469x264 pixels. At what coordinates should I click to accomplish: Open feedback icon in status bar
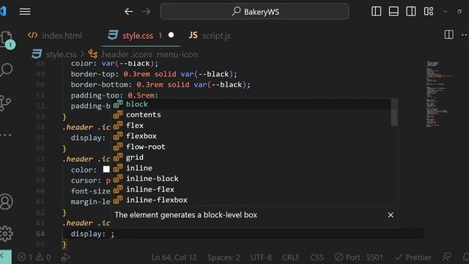(447, 257)
